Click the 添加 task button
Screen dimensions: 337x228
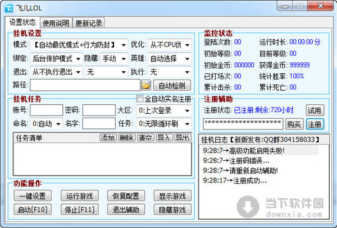click(108, 138)
